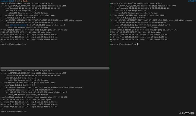This screenshot has height=116, width=196.
Task: Switch to tmux window 1 zsh tab
Action: point(17,1)
